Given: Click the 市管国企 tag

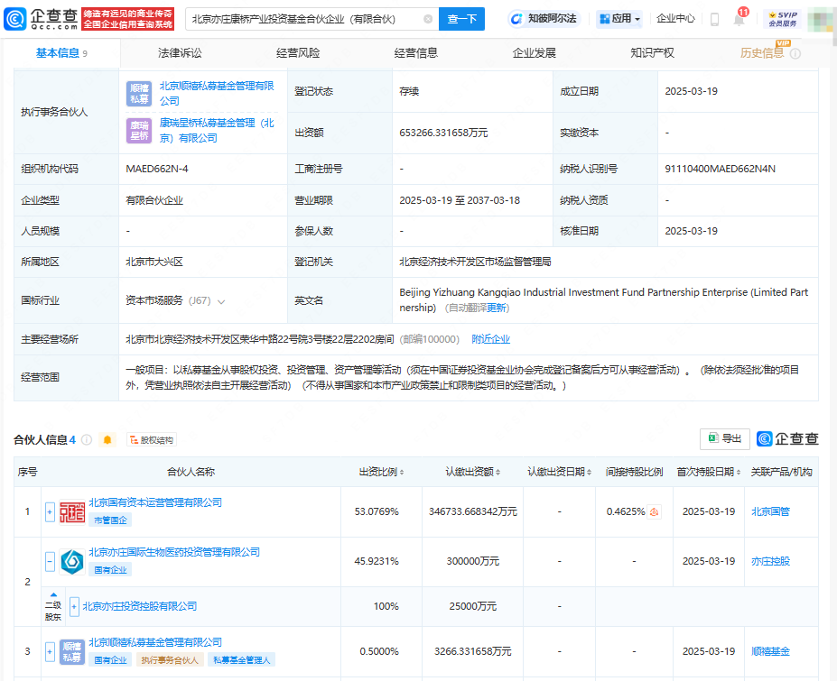Looking at the screenshot, I should click(x=110, y=520).
